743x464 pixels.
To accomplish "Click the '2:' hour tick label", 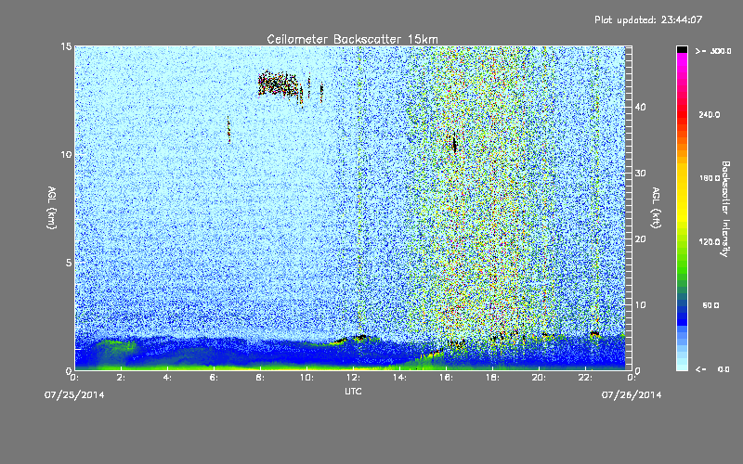I will point(121,378).
